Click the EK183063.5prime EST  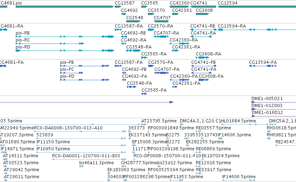click(x=109, y=174)
